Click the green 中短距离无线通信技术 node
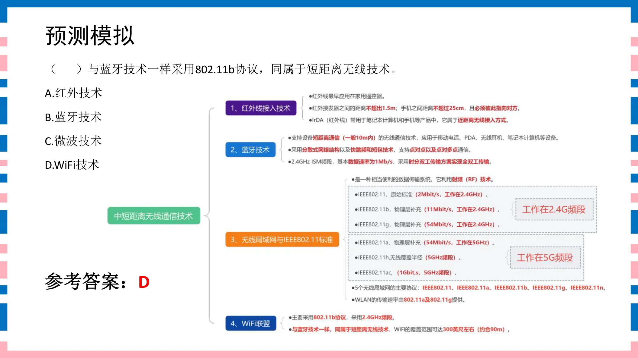Viewport: 638px width, 358px height. point(154,216)
